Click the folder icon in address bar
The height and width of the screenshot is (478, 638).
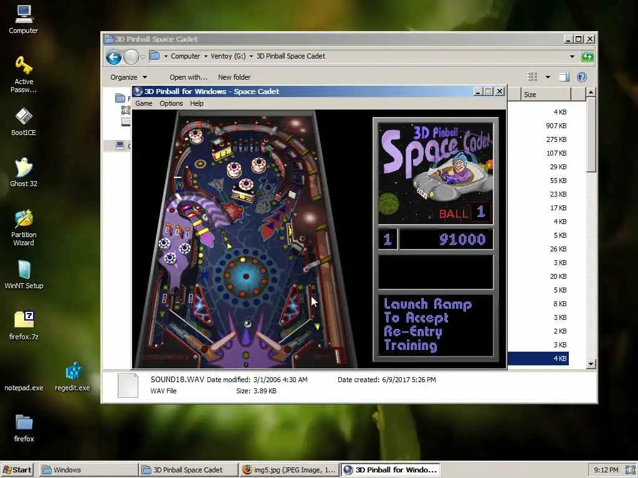point(155,55)
